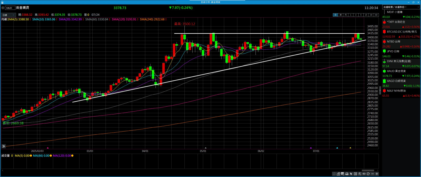Select the 3-minute timeframe tab
This screenshot has width=421, height=177.
356,15
